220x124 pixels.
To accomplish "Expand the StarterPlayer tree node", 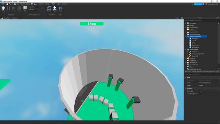I will (186, 63).
